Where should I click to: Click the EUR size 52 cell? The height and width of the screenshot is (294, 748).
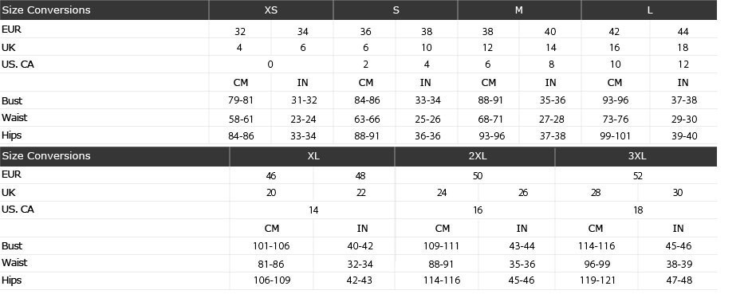pos(638,176)
